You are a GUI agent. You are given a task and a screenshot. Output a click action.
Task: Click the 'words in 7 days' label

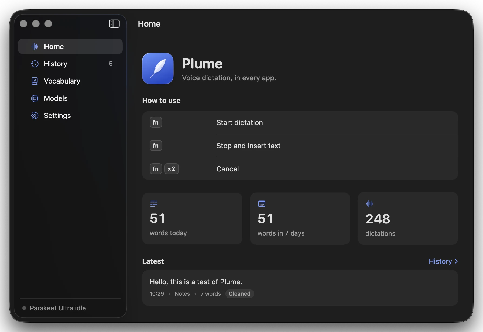pos(281,233)
